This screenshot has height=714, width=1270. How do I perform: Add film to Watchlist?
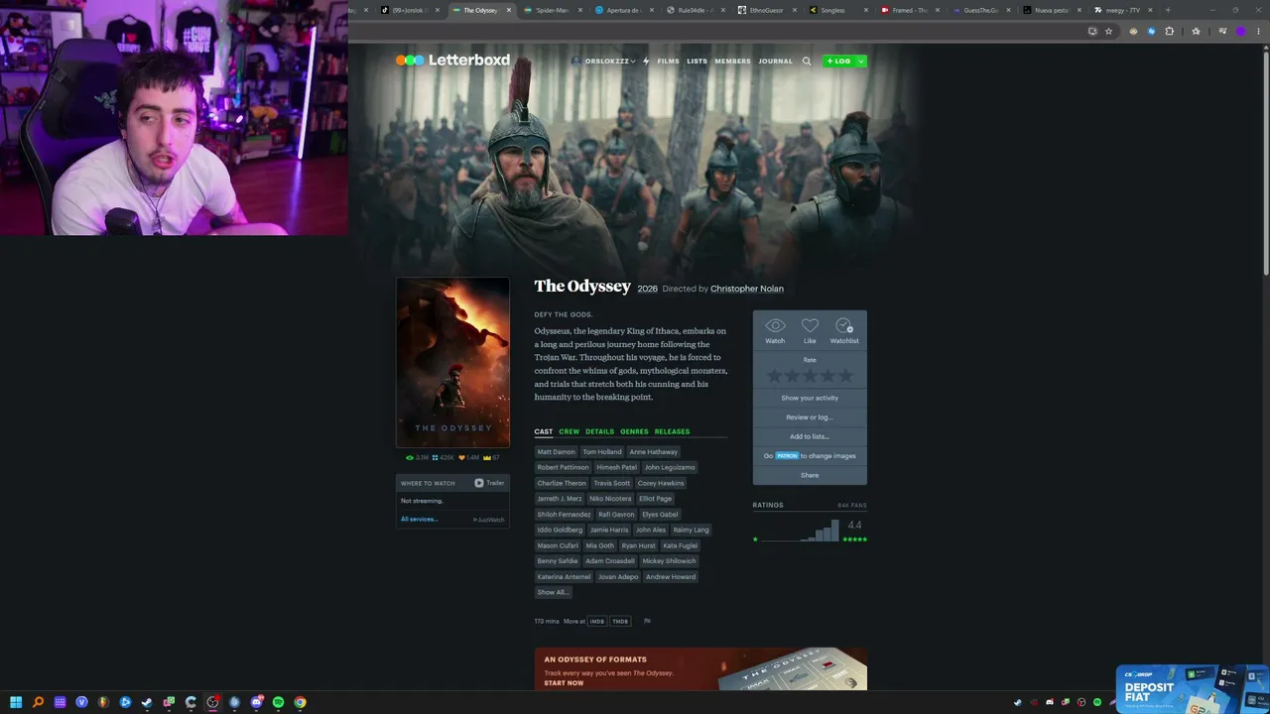(x=844, y=331)
